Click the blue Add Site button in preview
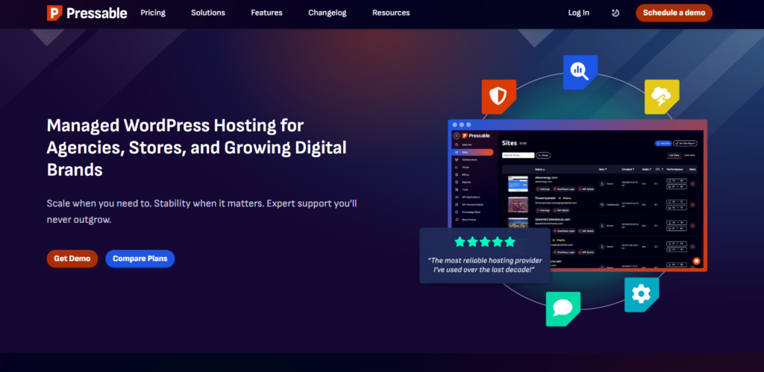 (663, 143)
